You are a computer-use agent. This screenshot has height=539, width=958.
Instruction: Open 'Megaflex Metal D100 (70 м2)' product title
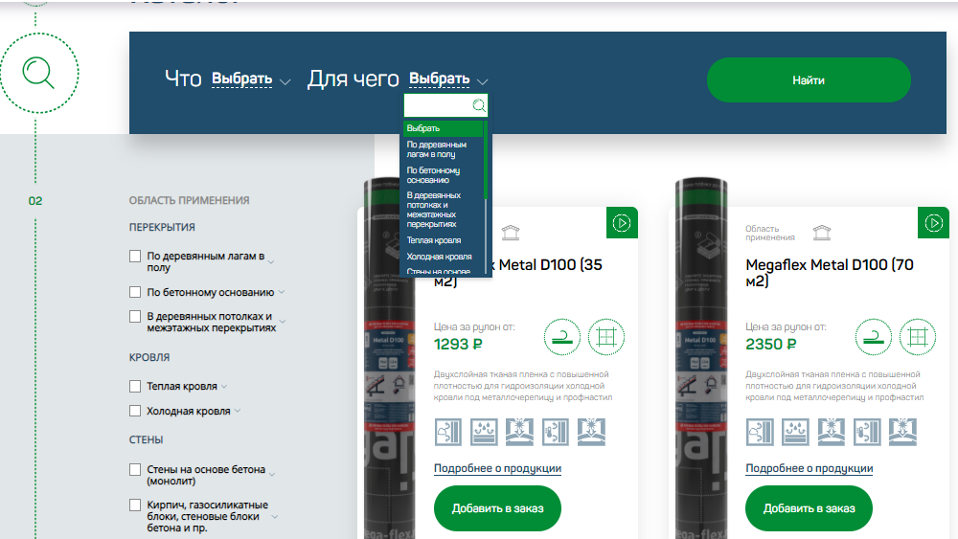point(829,273)
